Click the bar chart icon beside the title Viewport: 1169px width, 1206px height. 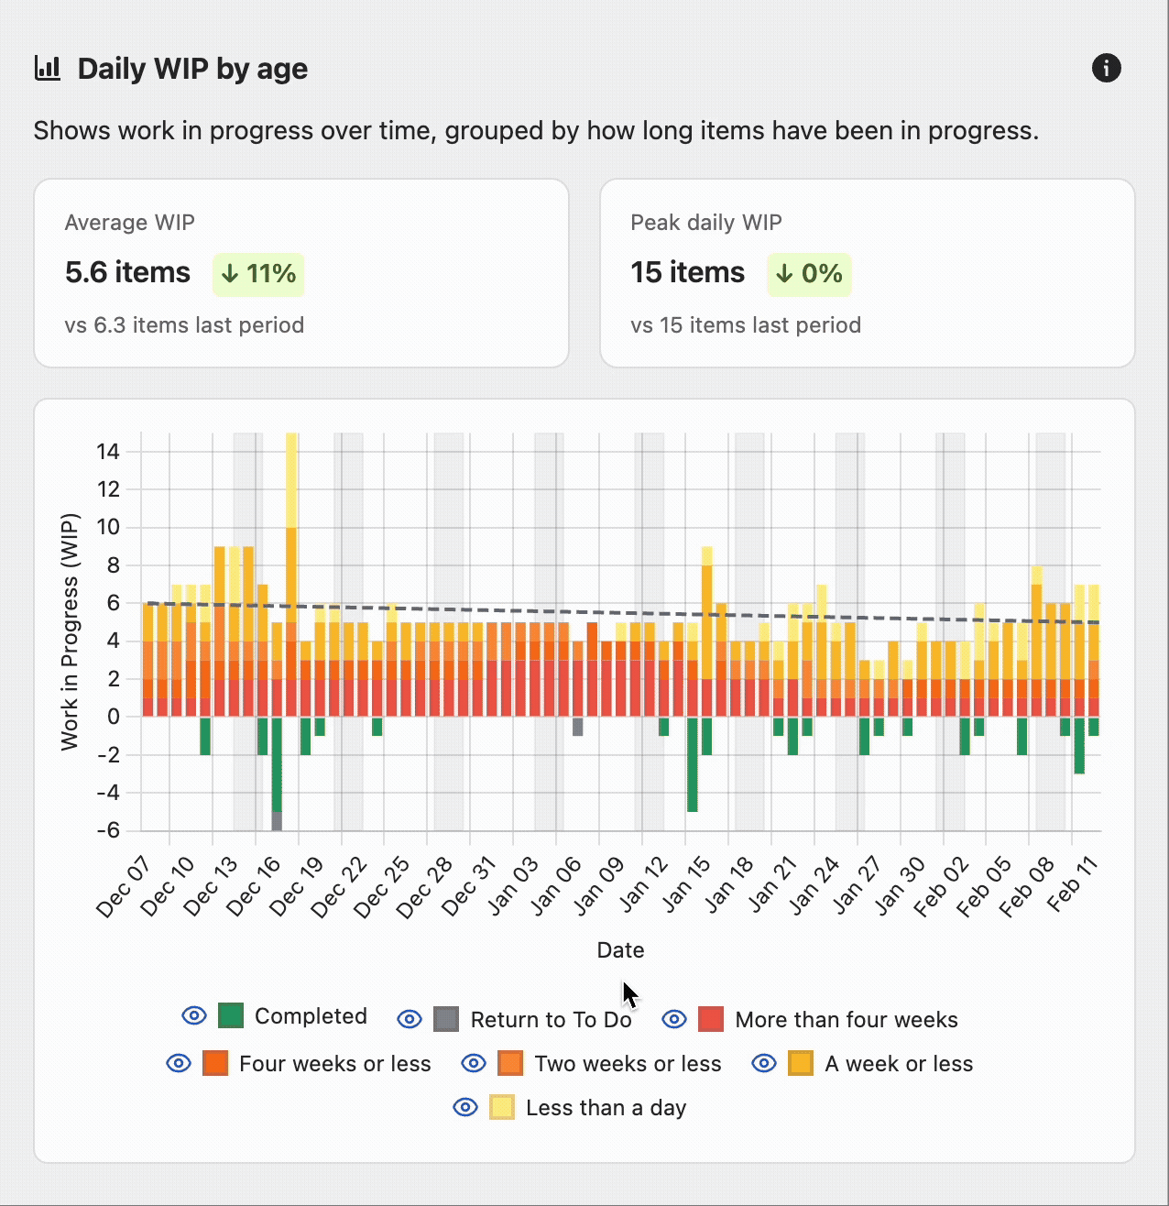pyautogui.click(x=48, y=68)
